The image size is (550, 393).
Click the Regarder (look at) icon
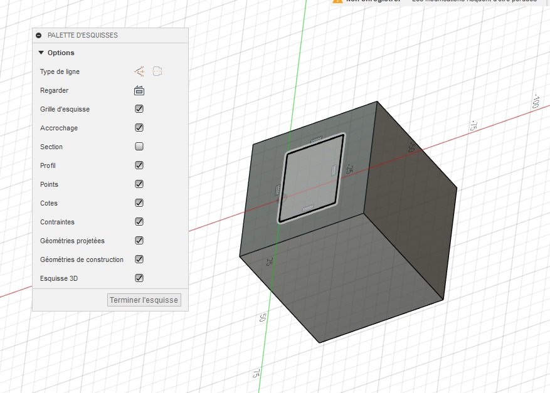click(x=139, y=90)
